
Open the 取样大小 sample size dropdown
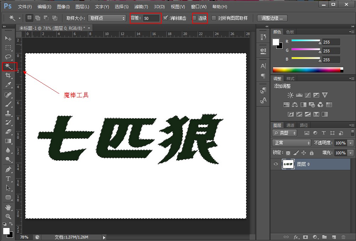point(107,18)
